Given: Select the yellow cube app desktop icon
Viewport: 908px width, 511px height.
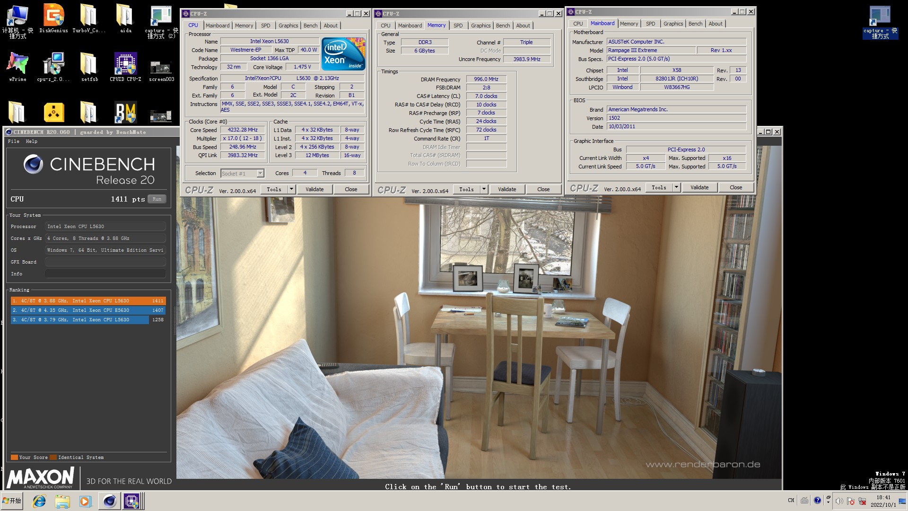Looking at the screenshot, I should (53, 113).
